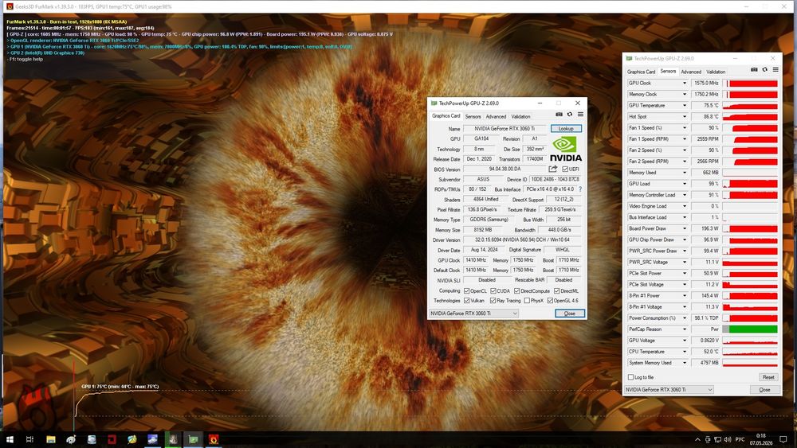Toggle the DirectCompute checkbox
This screenshot has height=448, width=797.
[516, 290]
